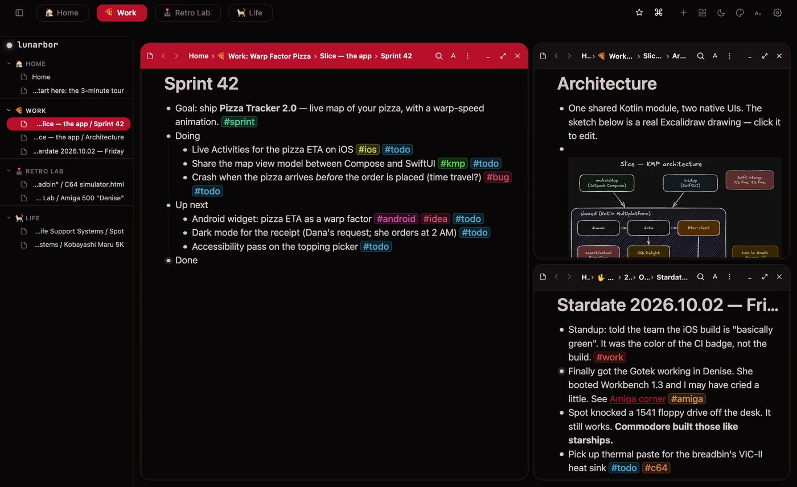Open the layout grid icon
This screenshot has width=797, height=487.
pos(702,13)
